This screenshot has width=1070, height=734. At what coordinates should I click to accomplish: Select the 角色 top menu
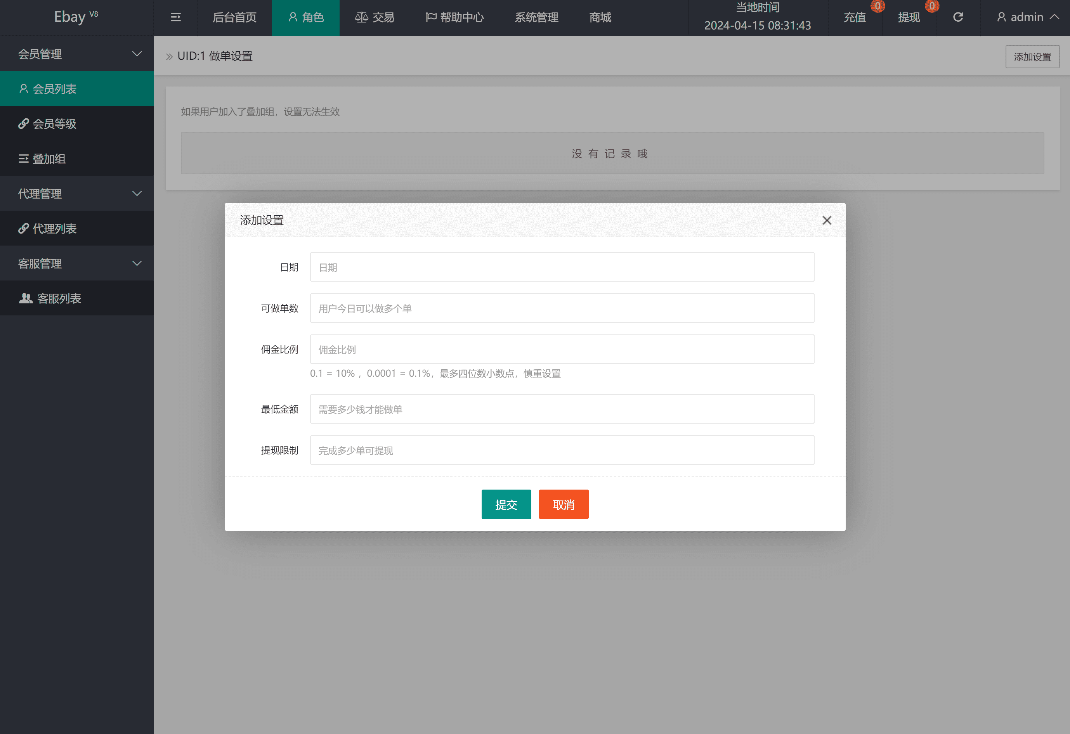[306, 17]
